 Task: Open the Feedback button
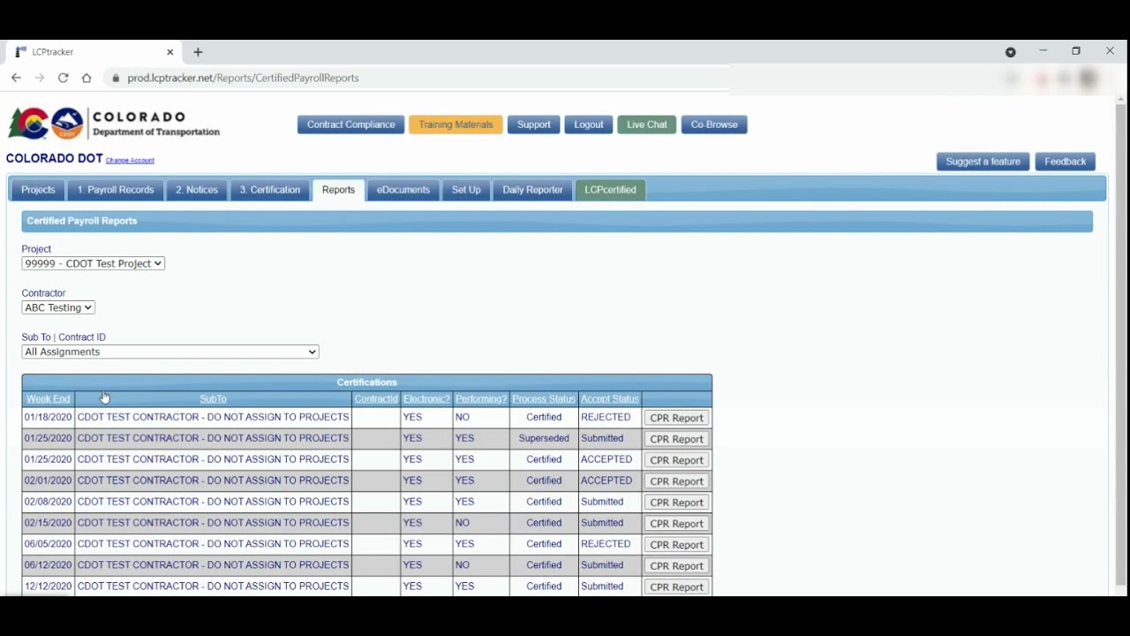[1066, 162]
